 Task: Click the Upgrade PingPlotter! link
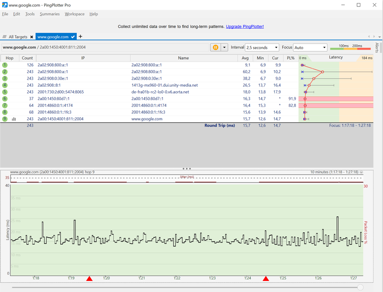pos(245,26)
